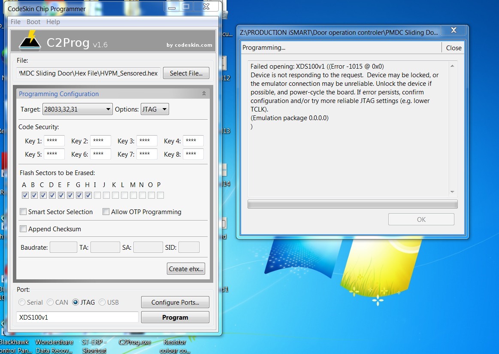499x354 pixels.
Task: Open the Target dropdown 28033,32,31
Action: pos(77,109)
